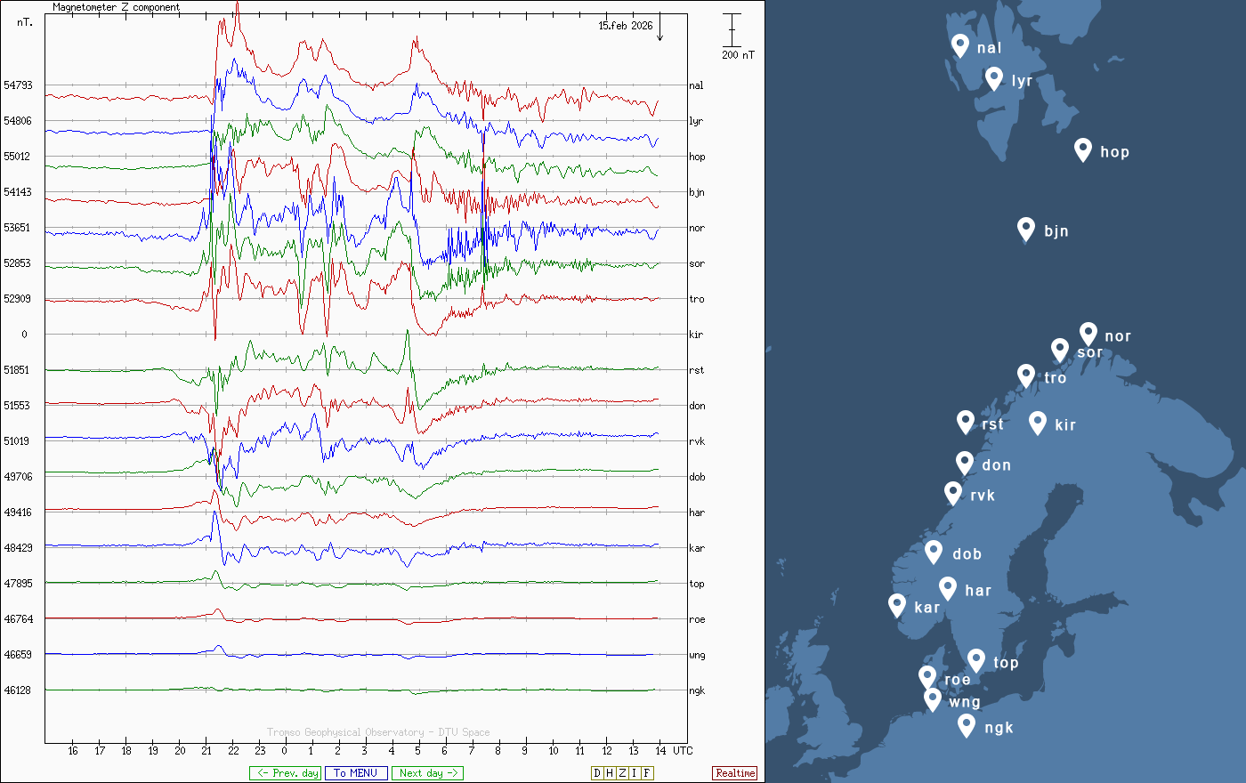Click the lyr station map pin
1246x783 pixels.
coord(994,78)
